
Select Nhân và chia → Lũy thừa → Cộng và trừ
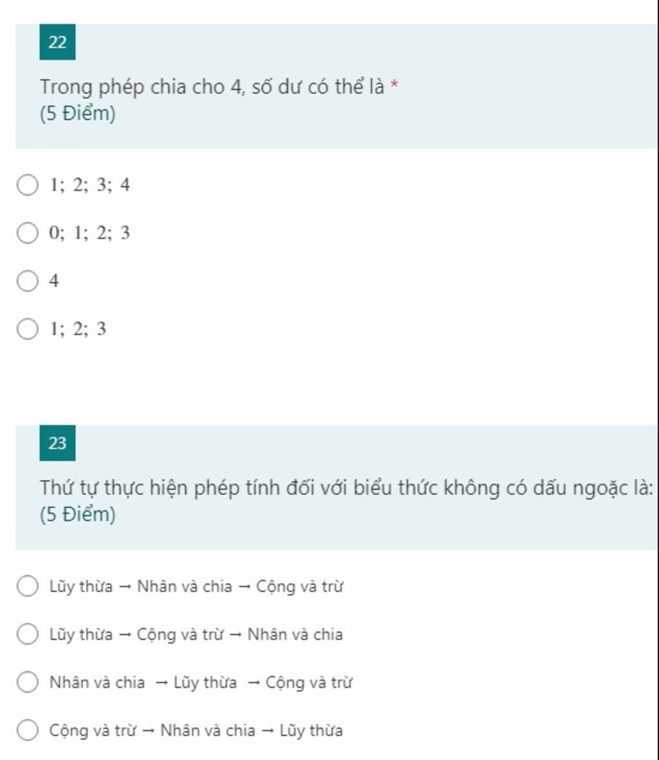[x=27, y=682]
